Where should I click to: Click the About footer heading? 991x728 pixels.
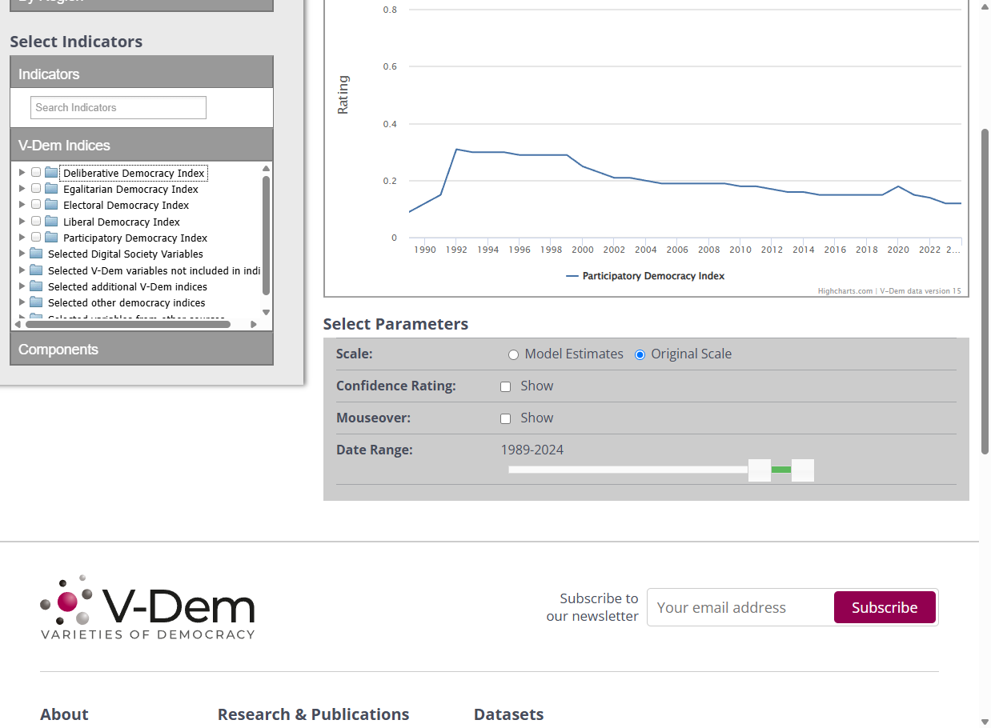64,714
